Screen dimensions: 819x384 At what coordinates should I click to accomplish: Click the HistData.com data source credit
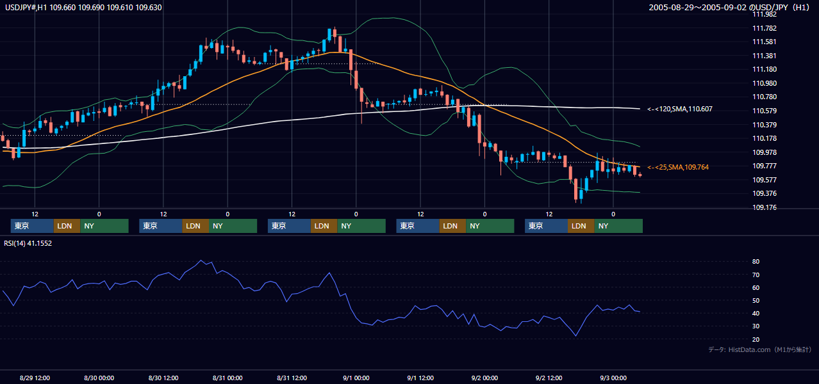[x=759, y=349]
